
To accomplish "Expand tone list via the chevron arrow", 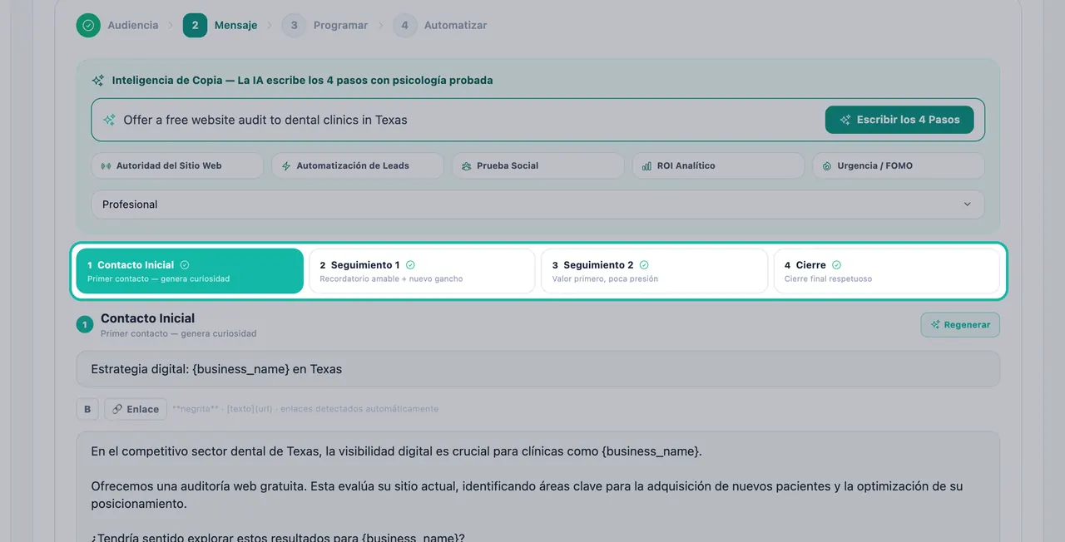I will click(967, 204).
